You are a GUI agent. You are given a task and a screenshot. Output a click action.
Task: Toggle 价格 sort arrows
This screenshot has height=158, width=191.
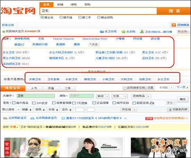[x=57, y=110]
